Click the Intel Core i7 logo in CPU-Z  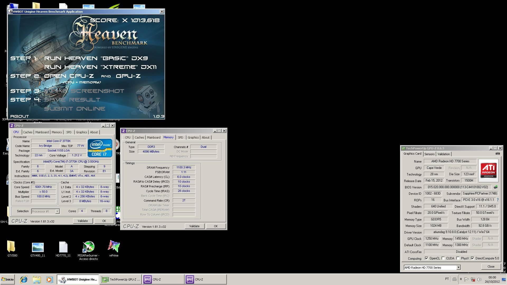point(100,148)
